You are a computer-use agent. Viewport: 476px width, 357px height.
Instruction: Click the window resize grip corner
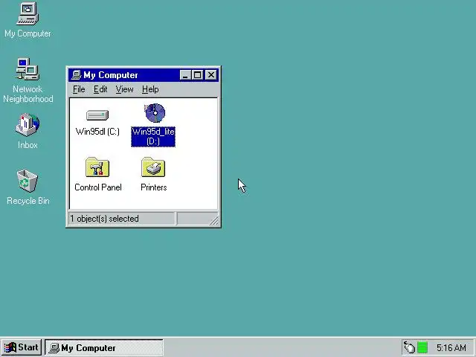tap(214, 221)
